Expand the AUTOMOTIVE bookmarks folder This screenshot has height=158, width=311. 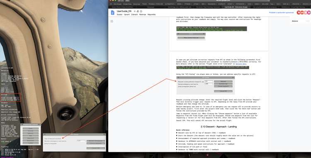pos(170,4)
